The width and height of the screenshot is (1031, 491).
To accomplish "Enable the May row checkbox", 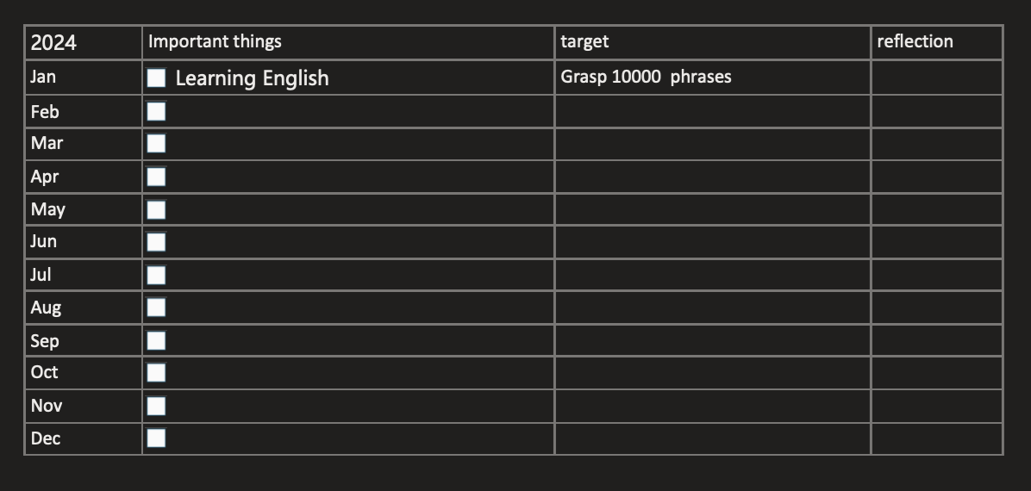I will click(156, 209).
